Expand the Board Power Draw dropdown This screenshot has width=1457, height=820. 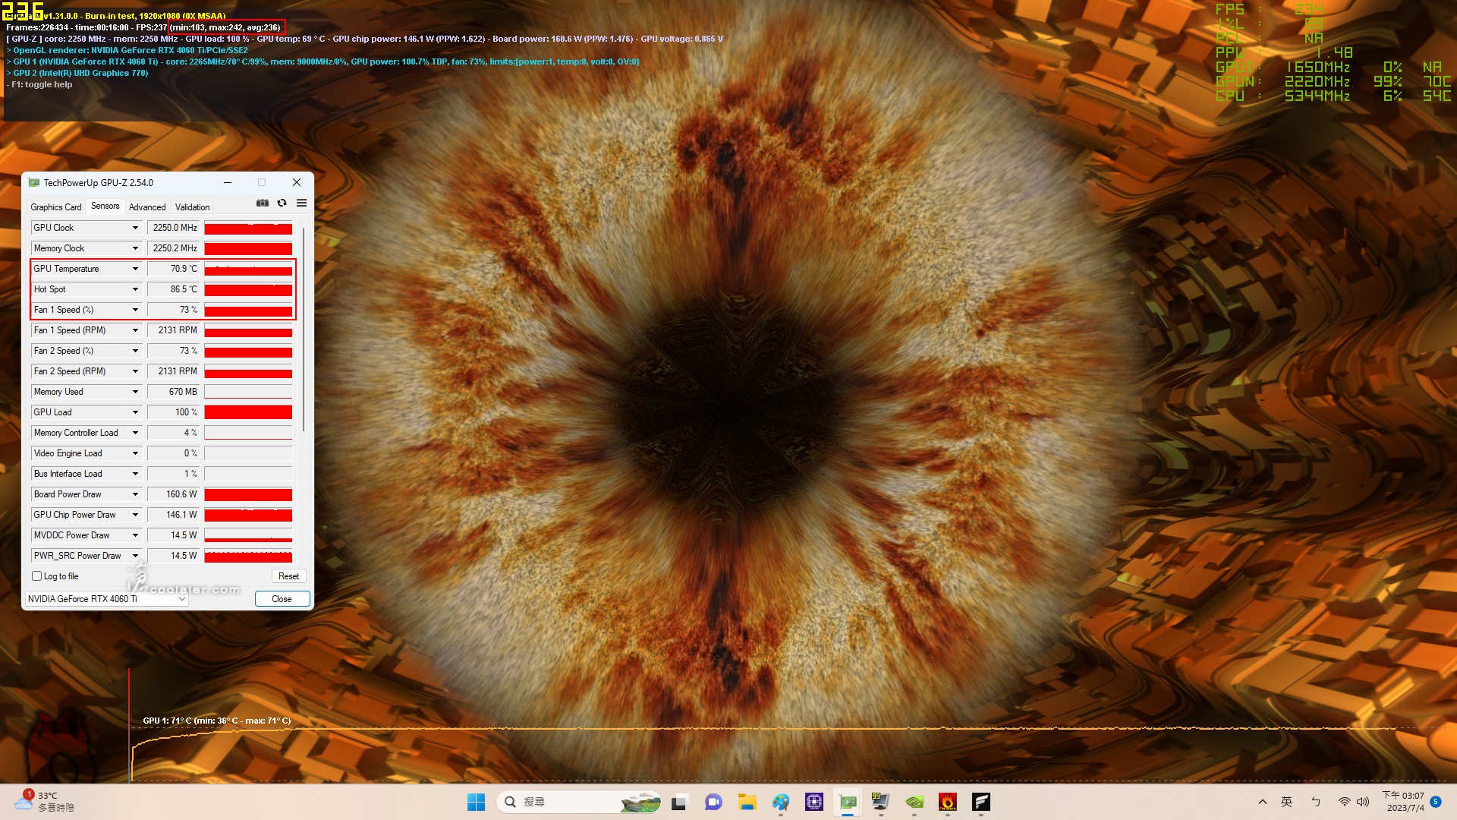136,494
